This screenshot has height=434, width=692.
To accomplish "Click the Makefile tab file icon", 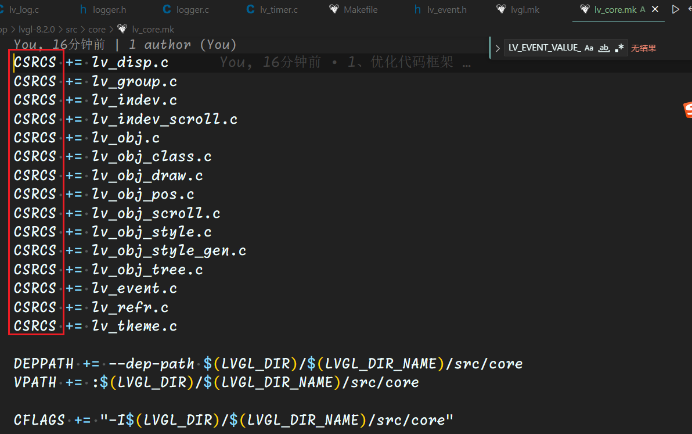I will [334, 9].
